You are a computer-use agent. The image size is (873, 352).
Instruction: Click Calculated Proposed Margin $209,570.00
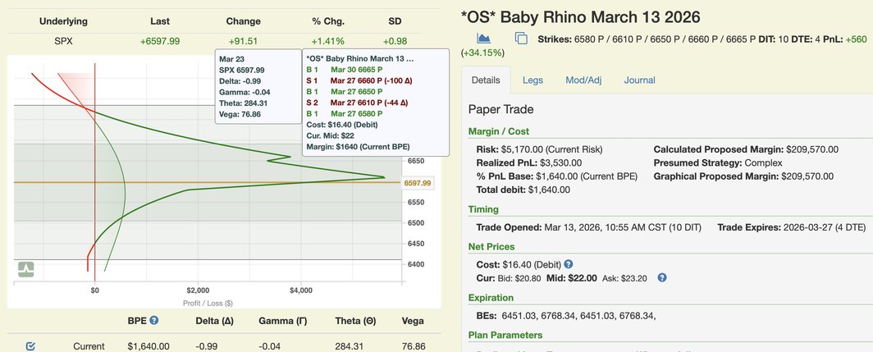[746, 149]
